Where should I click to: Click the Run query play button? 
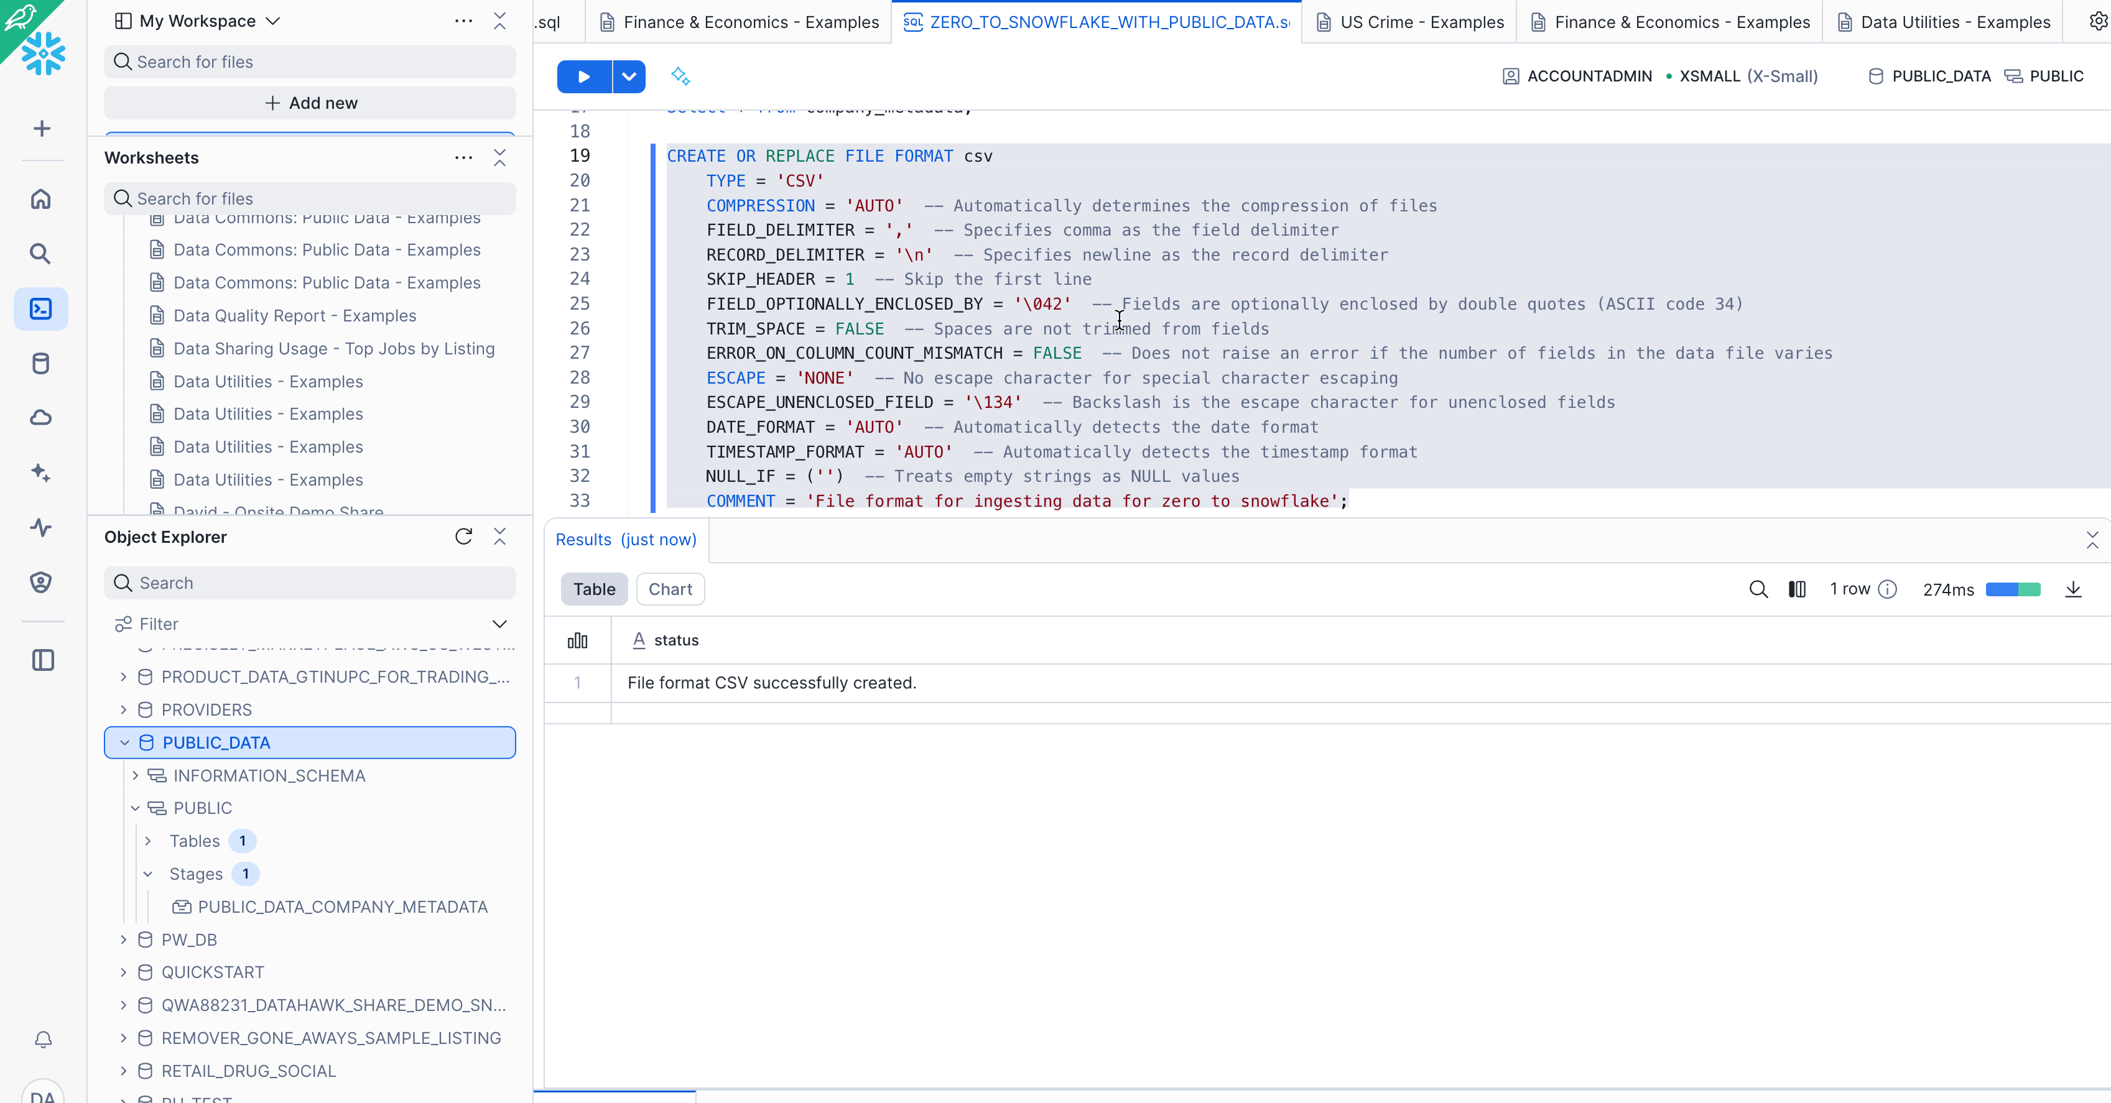pos(583,76)
